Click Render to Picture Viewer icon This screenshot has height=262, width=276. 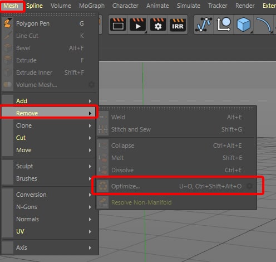[138, 25]
